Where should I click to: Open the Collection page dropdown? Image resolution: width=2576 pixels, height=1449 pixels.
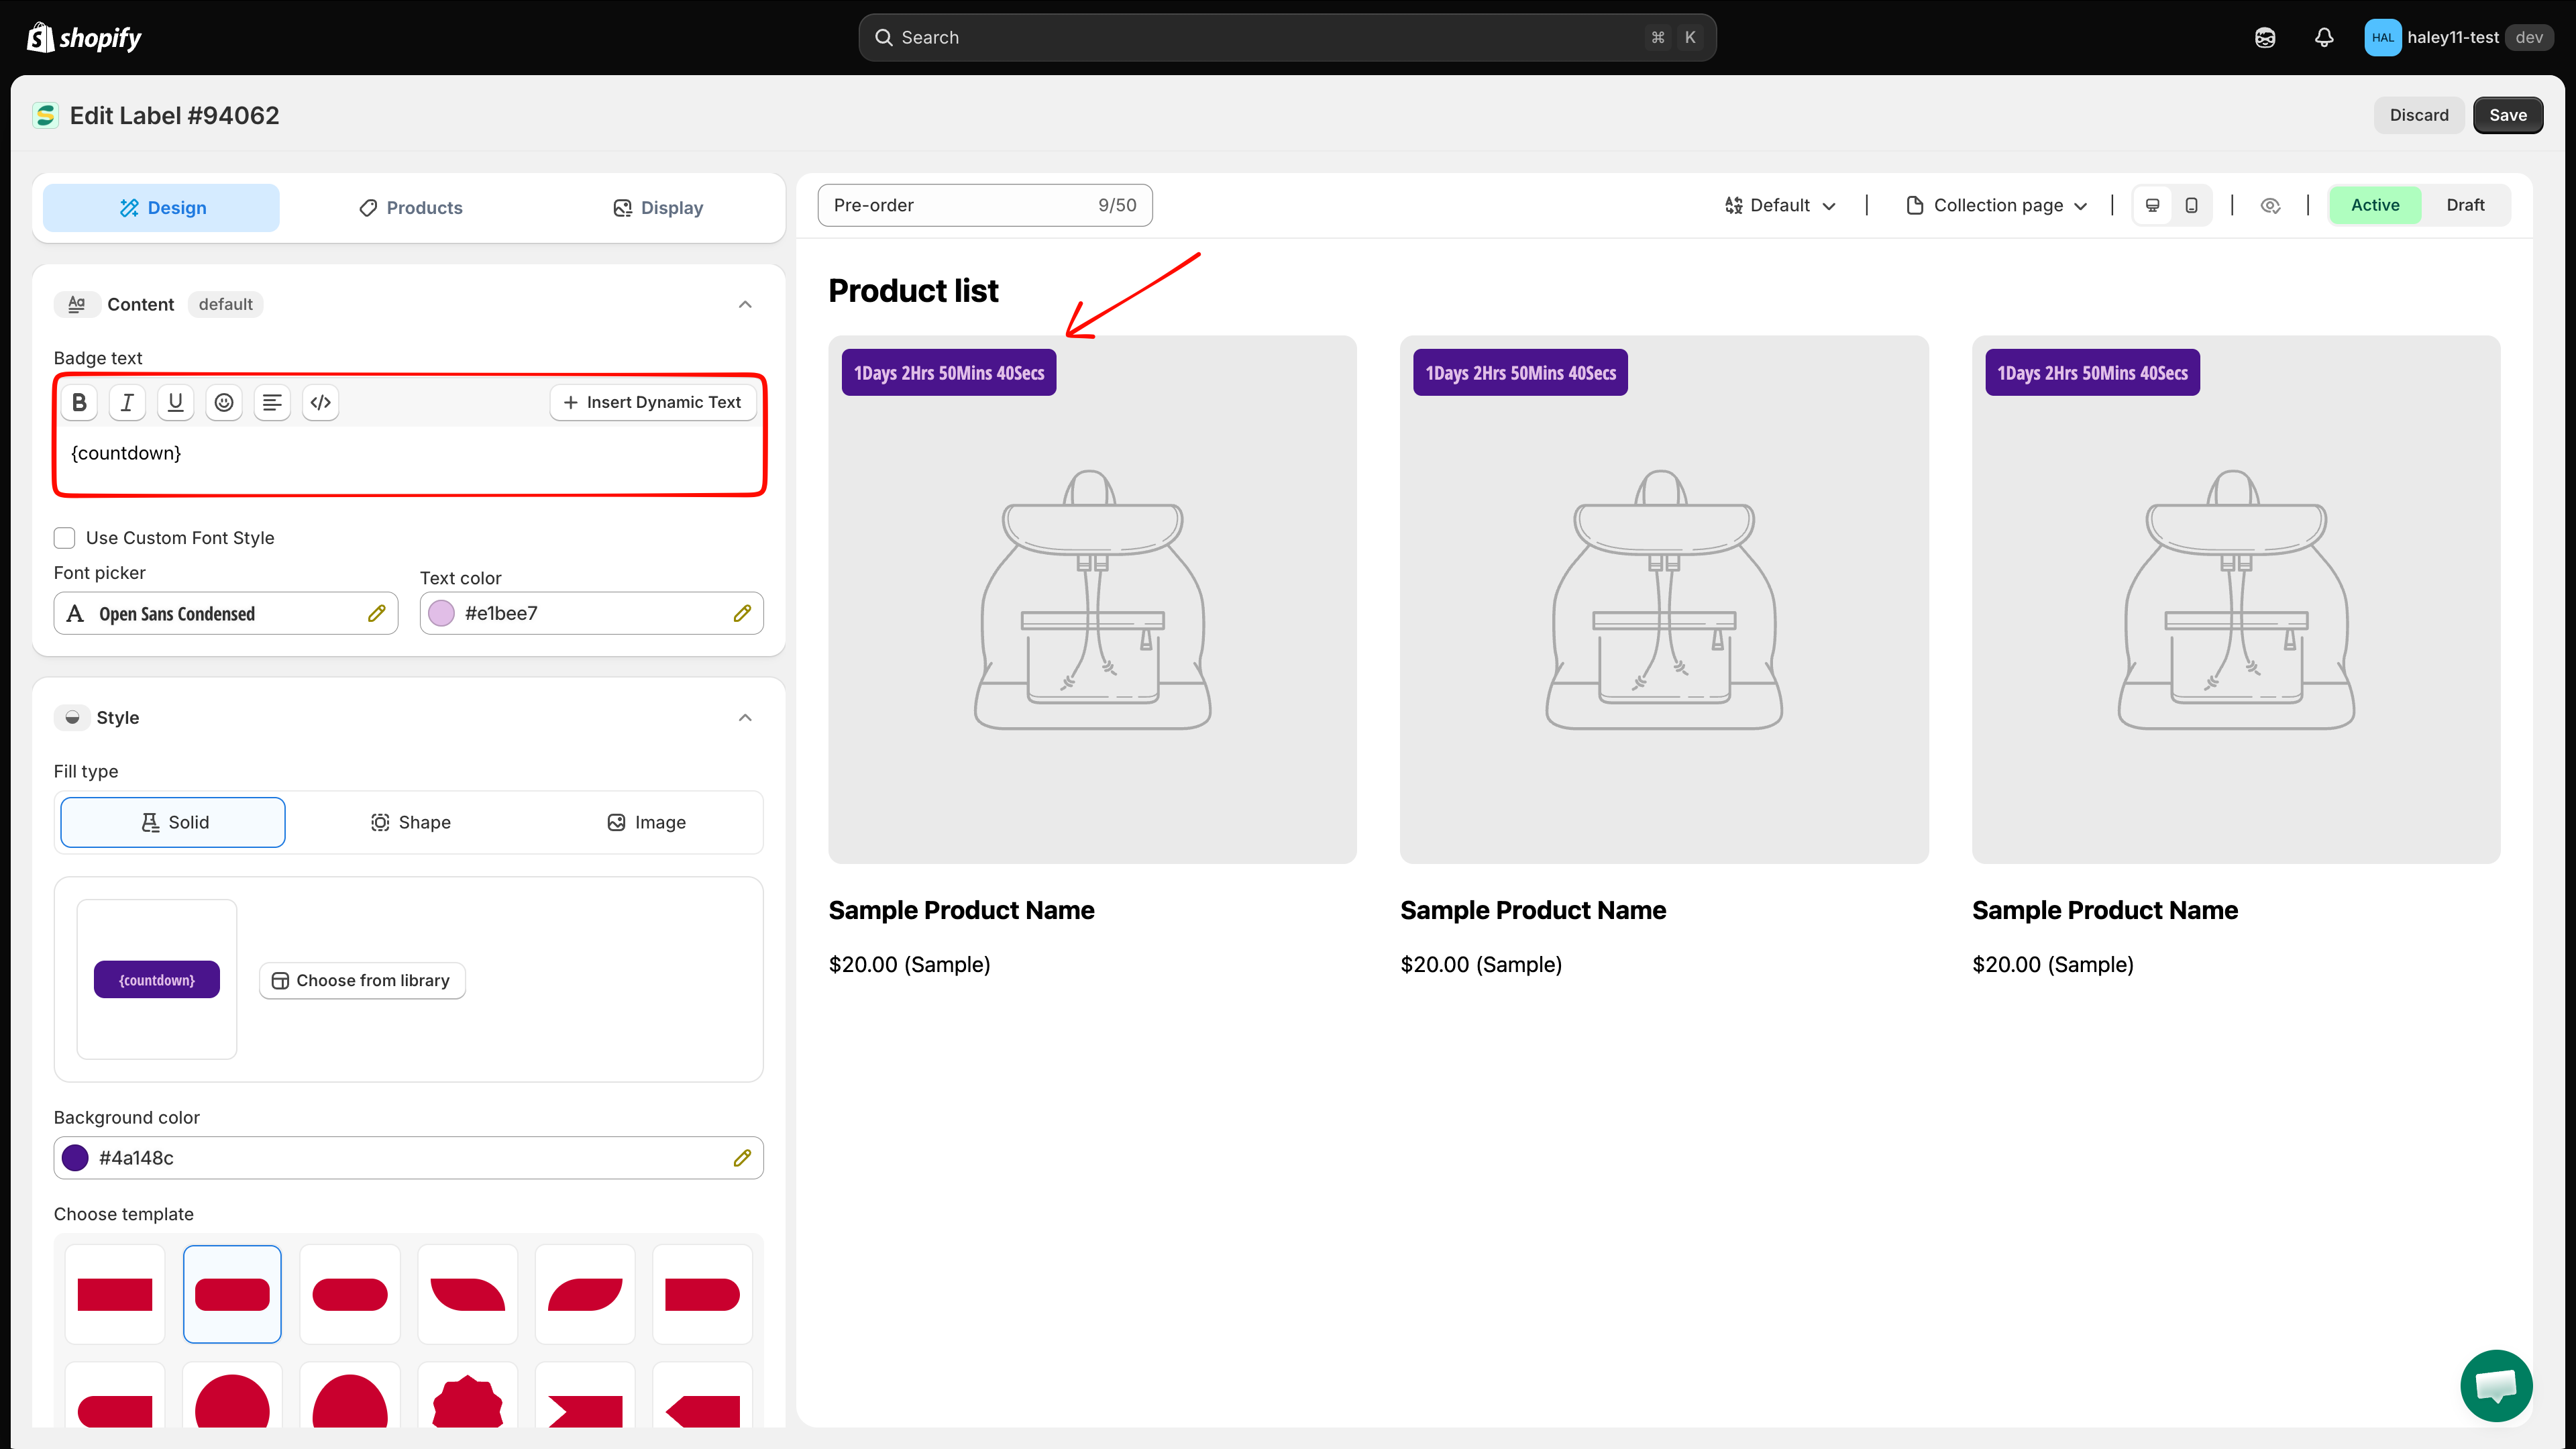[x=1997, y=205]
